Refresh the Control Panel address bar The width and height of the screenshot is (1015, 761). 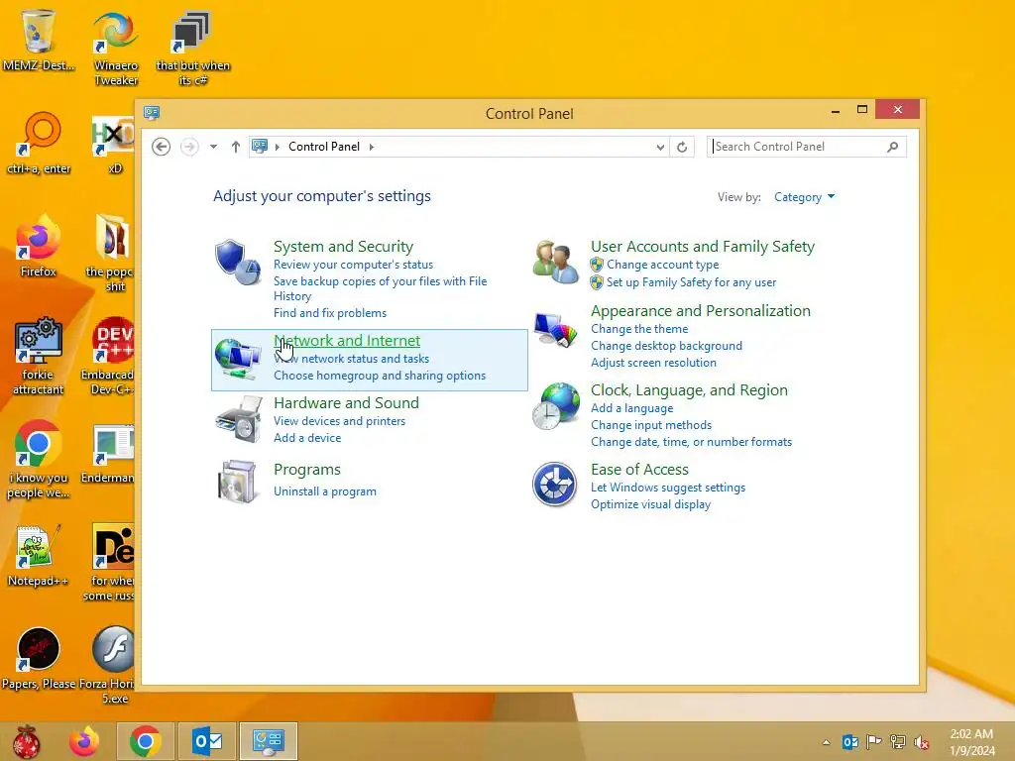(x=682, y=147)
